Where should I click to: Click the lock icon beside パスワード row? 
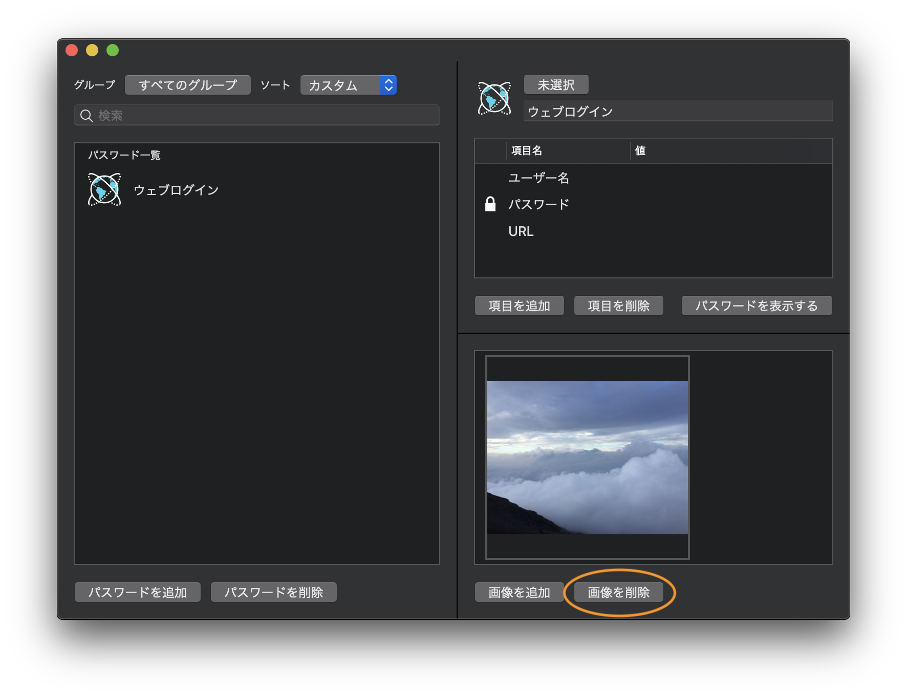(490, 204)
